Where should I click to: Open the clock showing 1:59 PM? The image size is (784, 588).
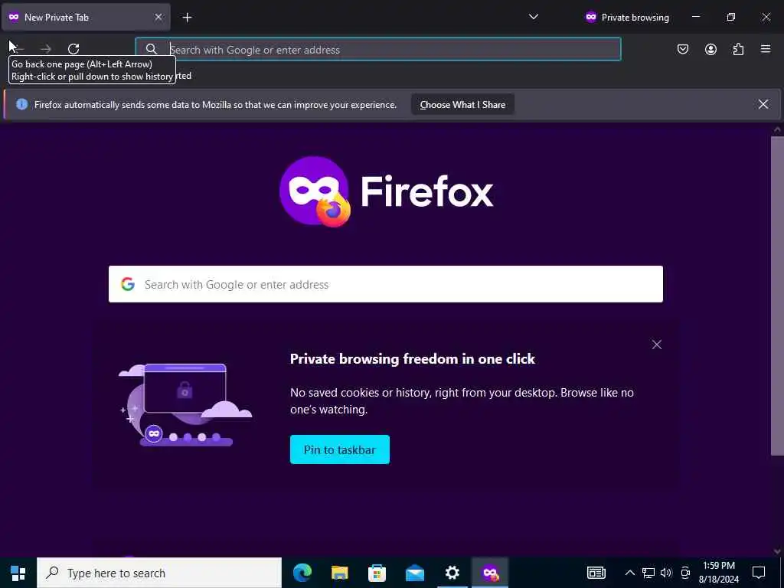718,573
